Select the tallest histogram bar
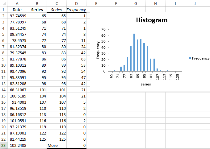Screen dimensions: 210x149 134,52
